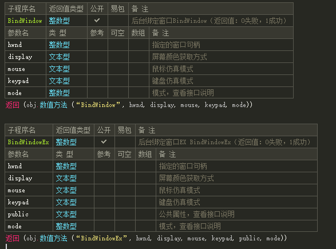Click obj in the “BindWindowEx” return line
The width and height of the screenshot is (336, 249).
(31, 238)
